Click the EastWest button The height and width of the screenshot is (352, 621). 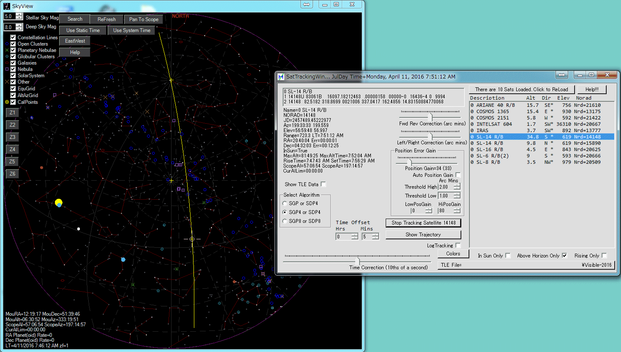pos(75,41)
